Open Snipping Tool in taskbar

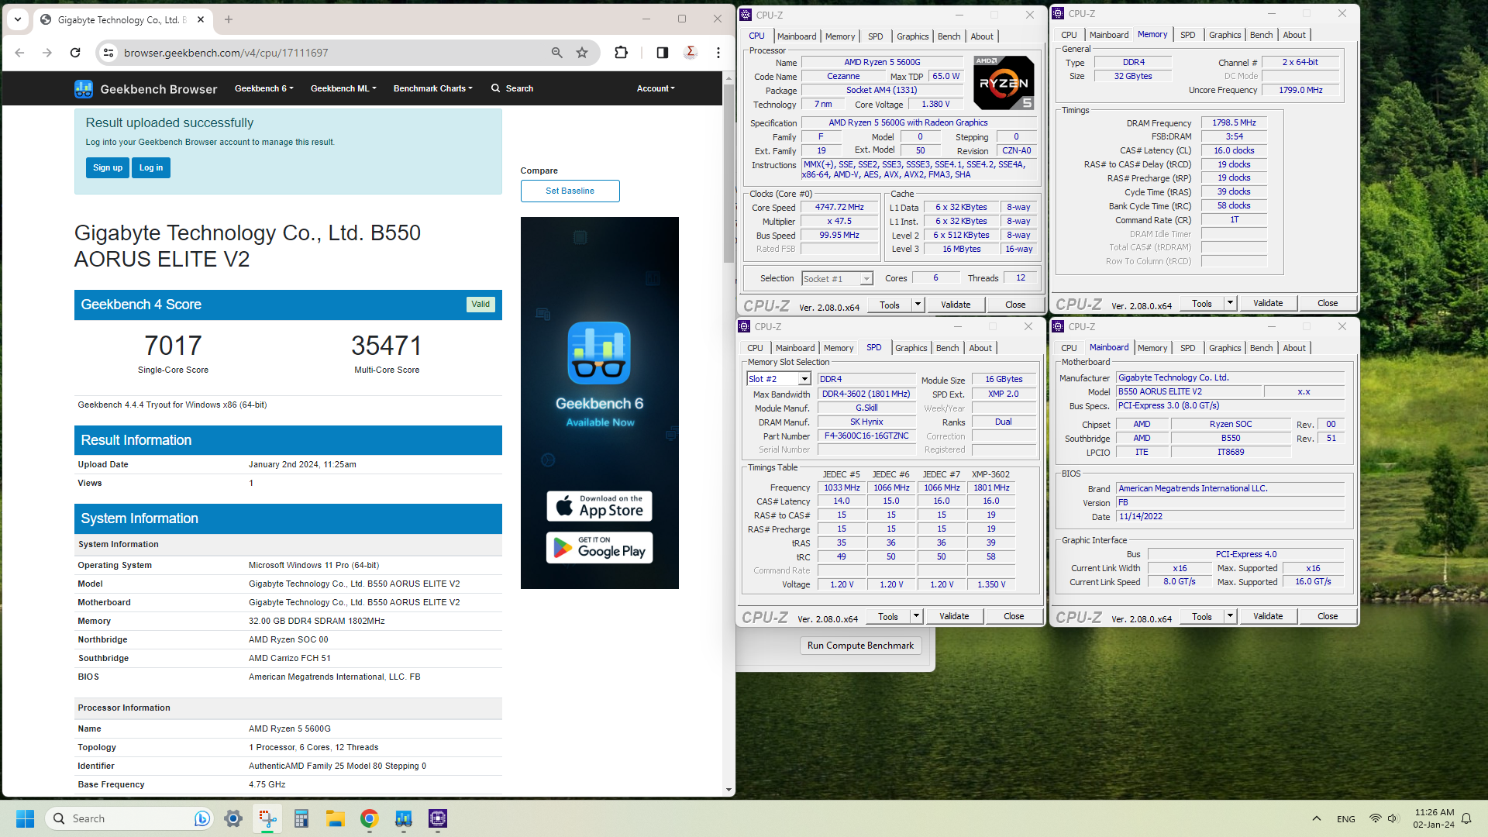267,818
